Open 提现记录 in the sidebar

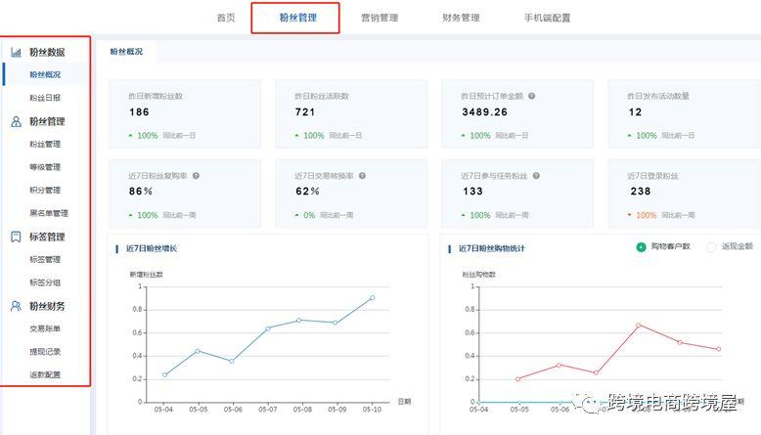[45, 352]
